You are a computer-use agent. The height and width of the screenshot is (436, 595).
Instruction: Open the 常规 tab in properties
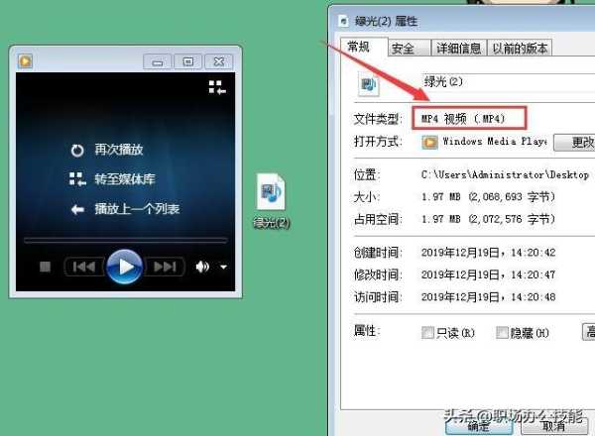364,47
